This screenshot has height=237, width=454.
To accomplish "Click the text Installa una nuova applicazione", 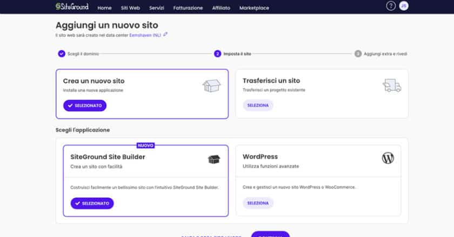I will [93, 90].
